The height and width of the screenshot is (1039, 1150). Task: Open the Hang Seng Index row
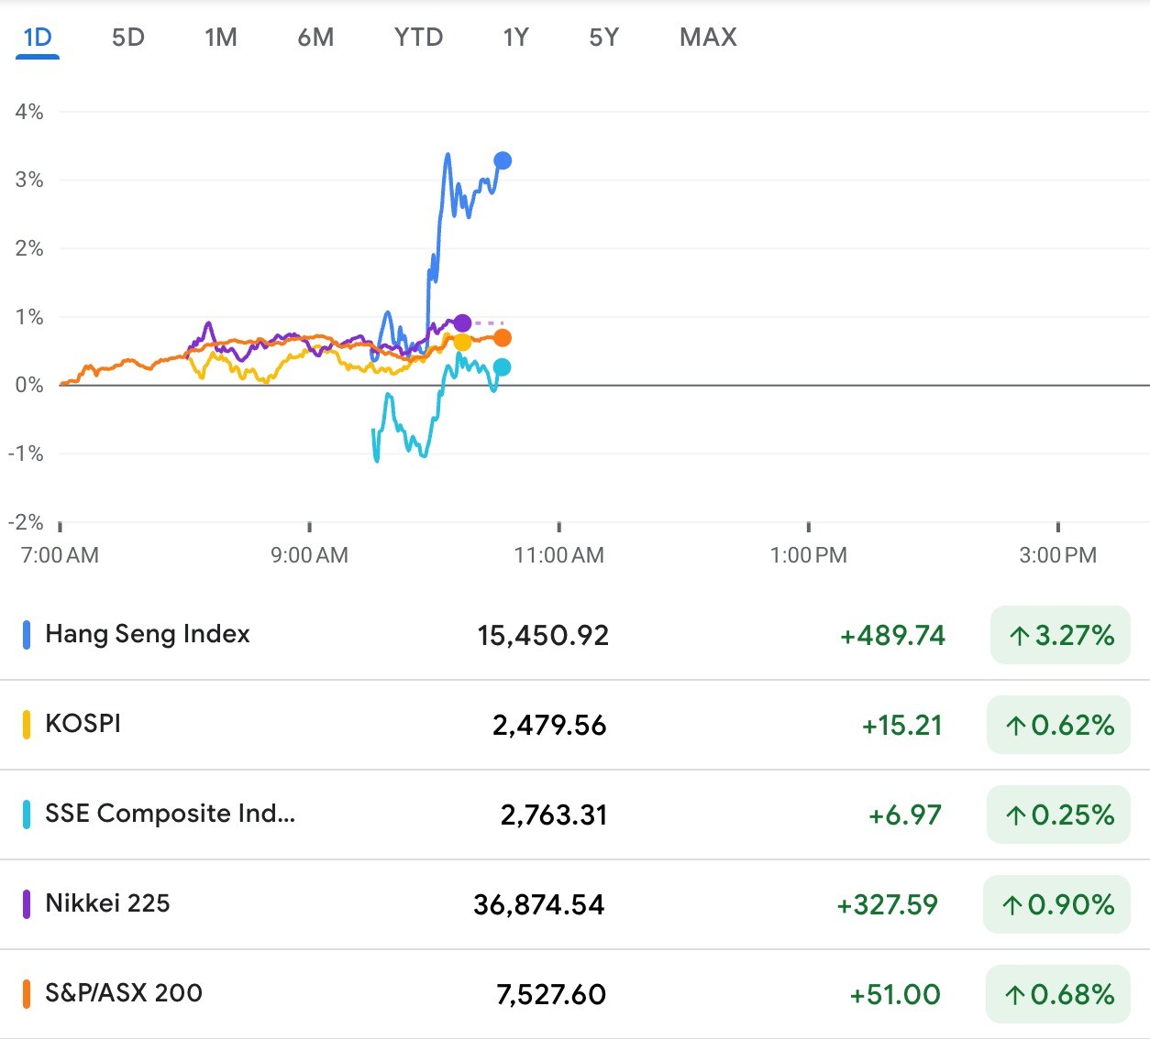click(x=148, y=634)
